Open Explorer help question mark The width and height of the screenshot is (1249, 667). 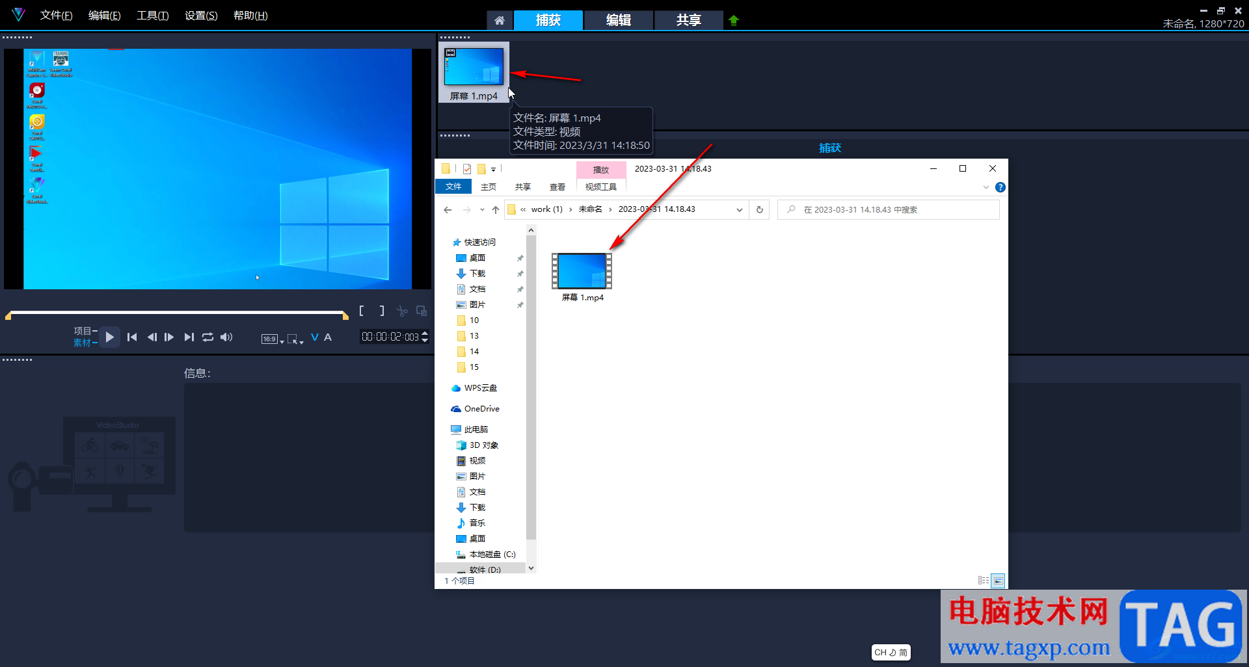(1001, 187)
